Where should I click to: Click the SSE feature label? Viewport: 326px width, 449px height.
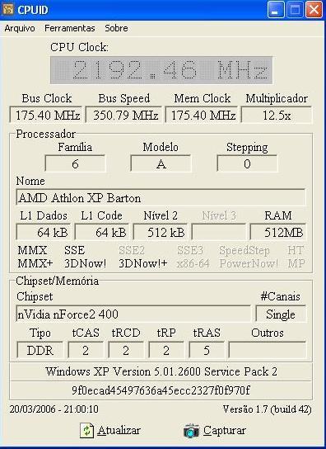(x=75, y=250)
